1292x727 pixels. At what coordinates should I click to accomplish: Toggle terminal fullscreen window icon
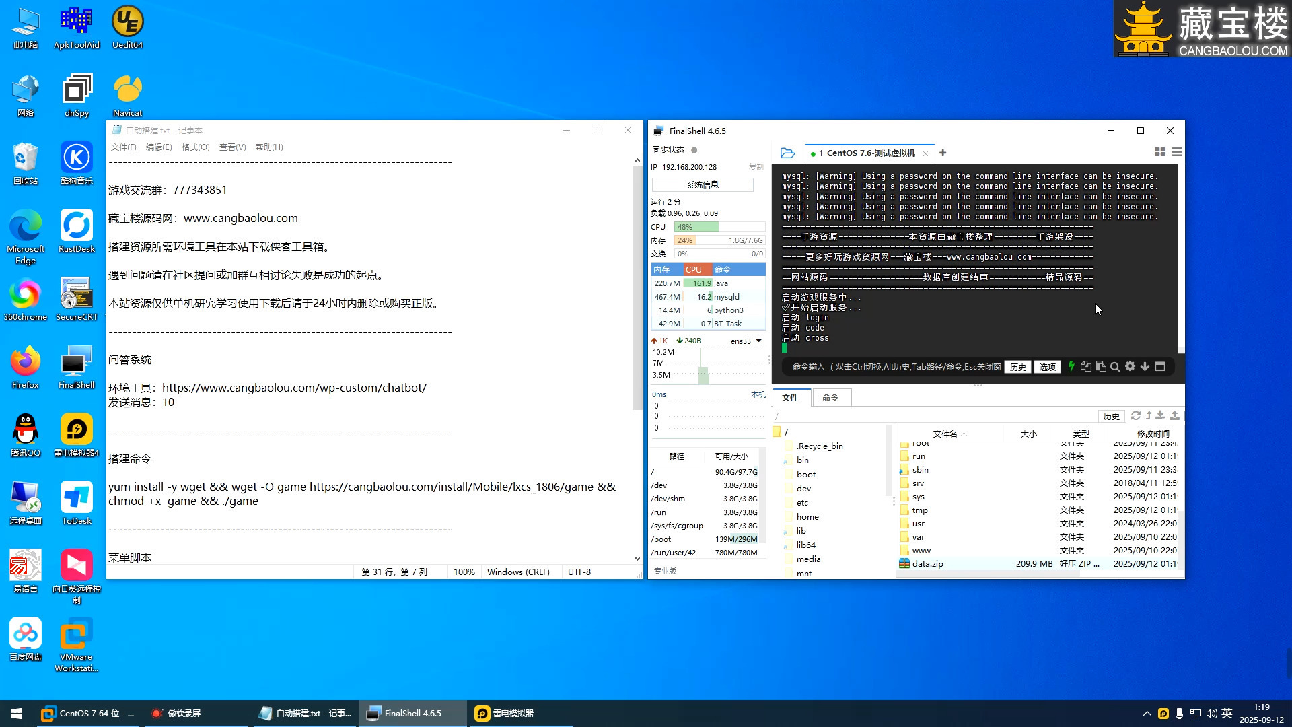pyautogui.click(x=1160, y=366)
